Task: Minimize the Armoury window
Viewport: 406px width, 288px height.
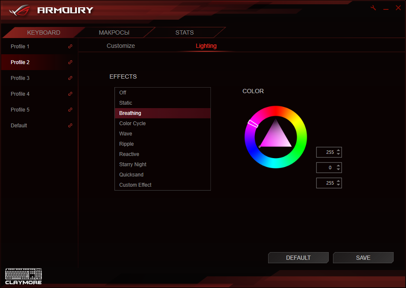Action: (x=386, y=9)
